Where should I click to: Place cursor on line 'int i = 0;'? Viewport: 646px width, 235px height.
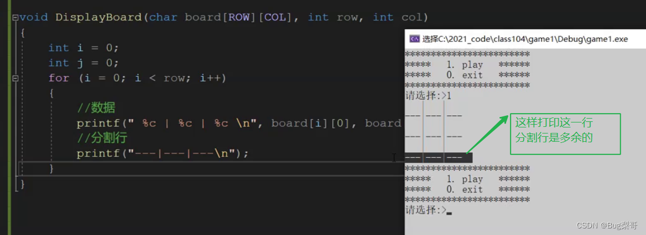tap(84, 48)
